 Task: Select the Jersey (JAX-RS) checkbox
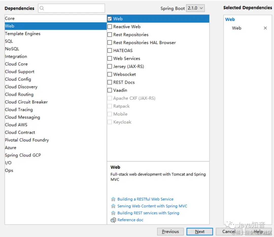click(110, 66)
